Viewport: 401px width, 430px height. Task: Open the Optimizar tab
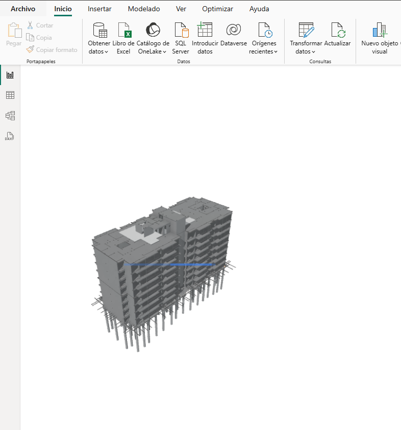click(x=217, y=9)
